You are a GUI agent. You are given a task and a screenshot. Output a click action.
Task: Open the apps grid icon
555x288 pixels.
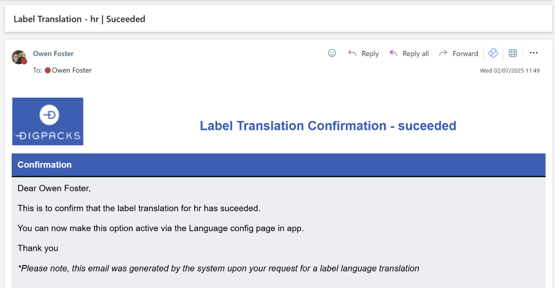coord(513,53)
